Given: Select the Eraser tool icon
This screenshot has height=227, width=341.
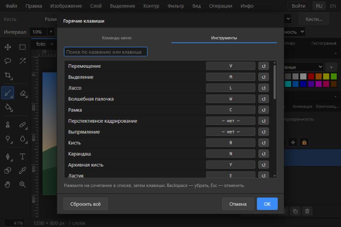Looking at the screenshot, I should pyautogui.click(x=23, y=93).
